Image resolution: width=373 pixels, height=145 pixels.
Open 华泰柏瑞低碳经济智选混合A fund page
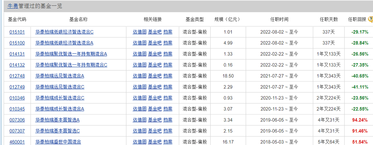65,43
